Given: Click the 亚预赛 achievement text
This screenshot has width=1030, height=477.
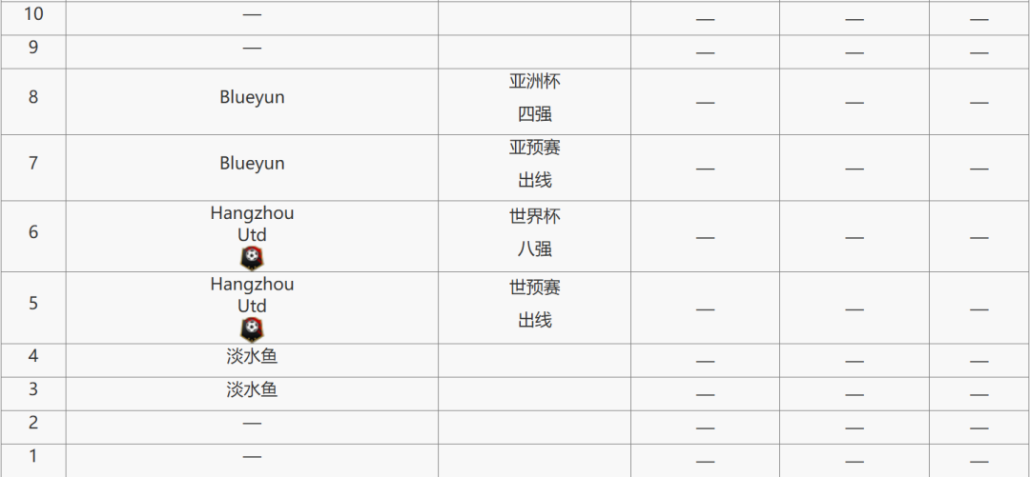Looking at the screenshot, I should [x=535, y=148].
